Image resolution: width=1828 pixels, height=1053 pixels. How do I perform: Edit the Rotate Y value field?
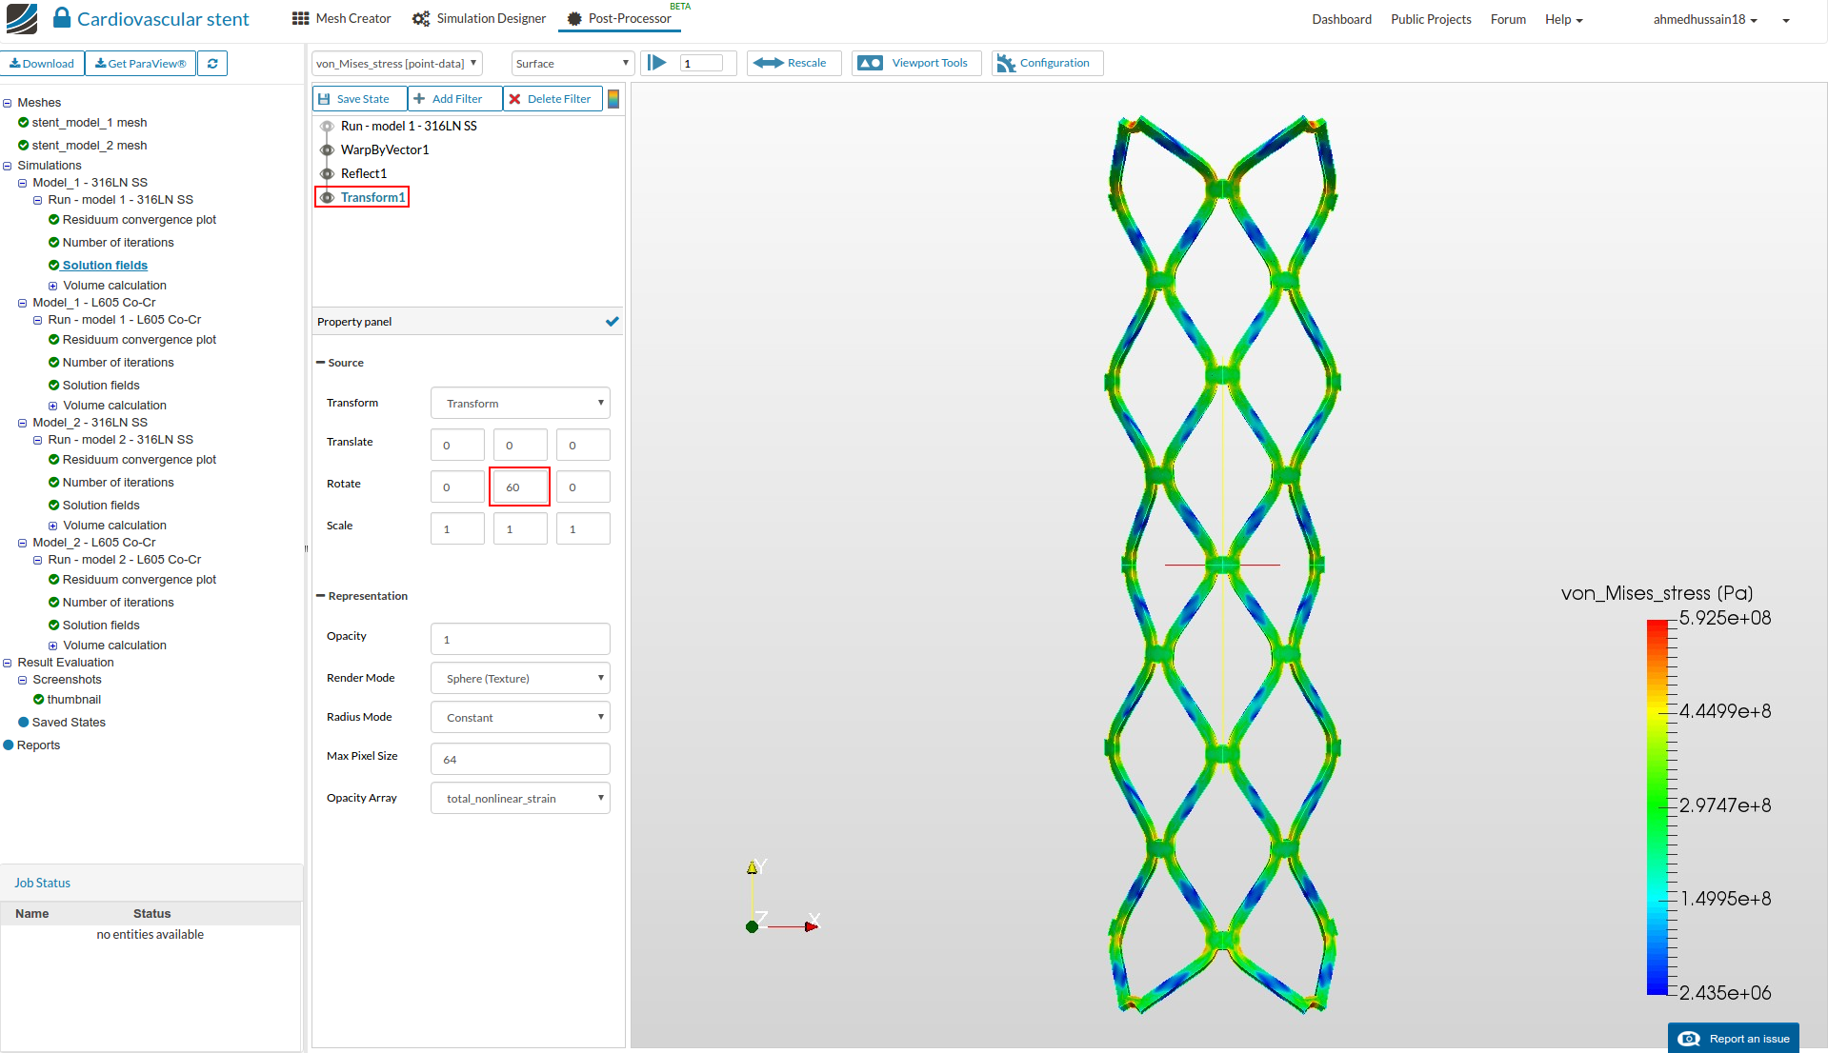(x=519, y=487)
